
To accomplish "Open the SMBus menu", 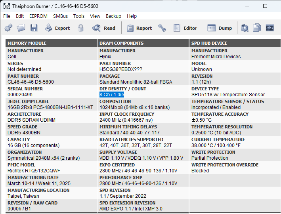I will [60, 16].
